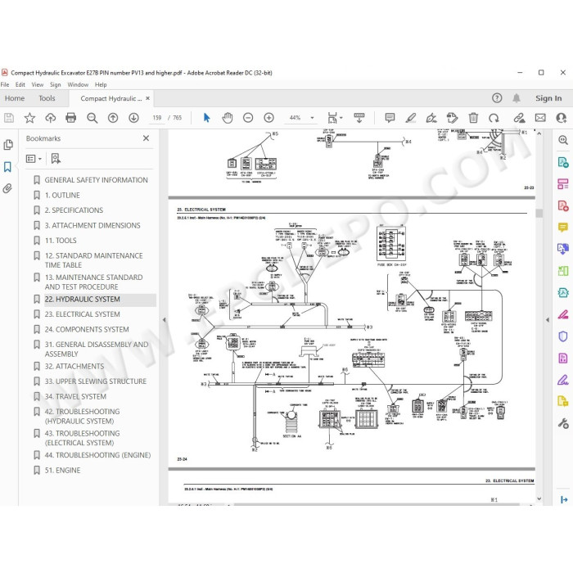Open More Tools wrench icon
This screenshot has width=573, height=573.
coord(563,423)
